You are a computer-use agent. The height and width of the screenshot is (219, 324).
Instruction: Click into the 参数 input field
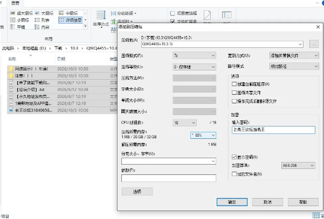[169, 178]
